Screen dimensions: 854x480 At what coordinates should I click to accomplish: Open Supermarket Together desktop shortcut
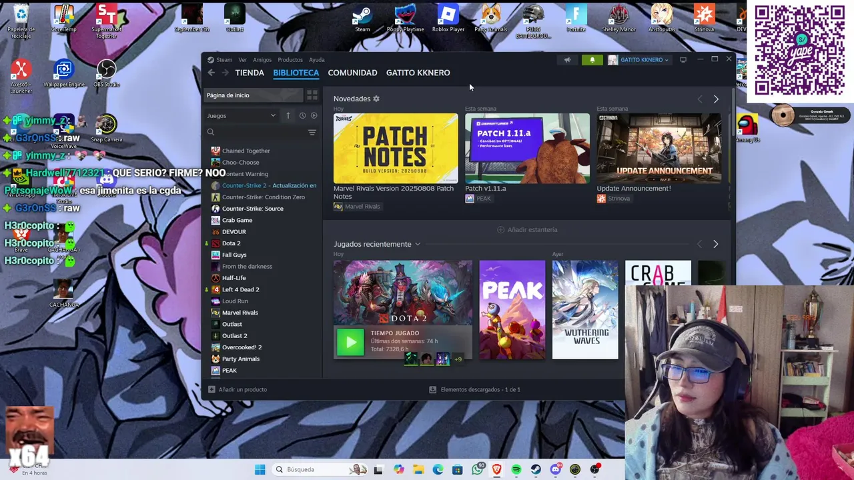pos(107,21)
